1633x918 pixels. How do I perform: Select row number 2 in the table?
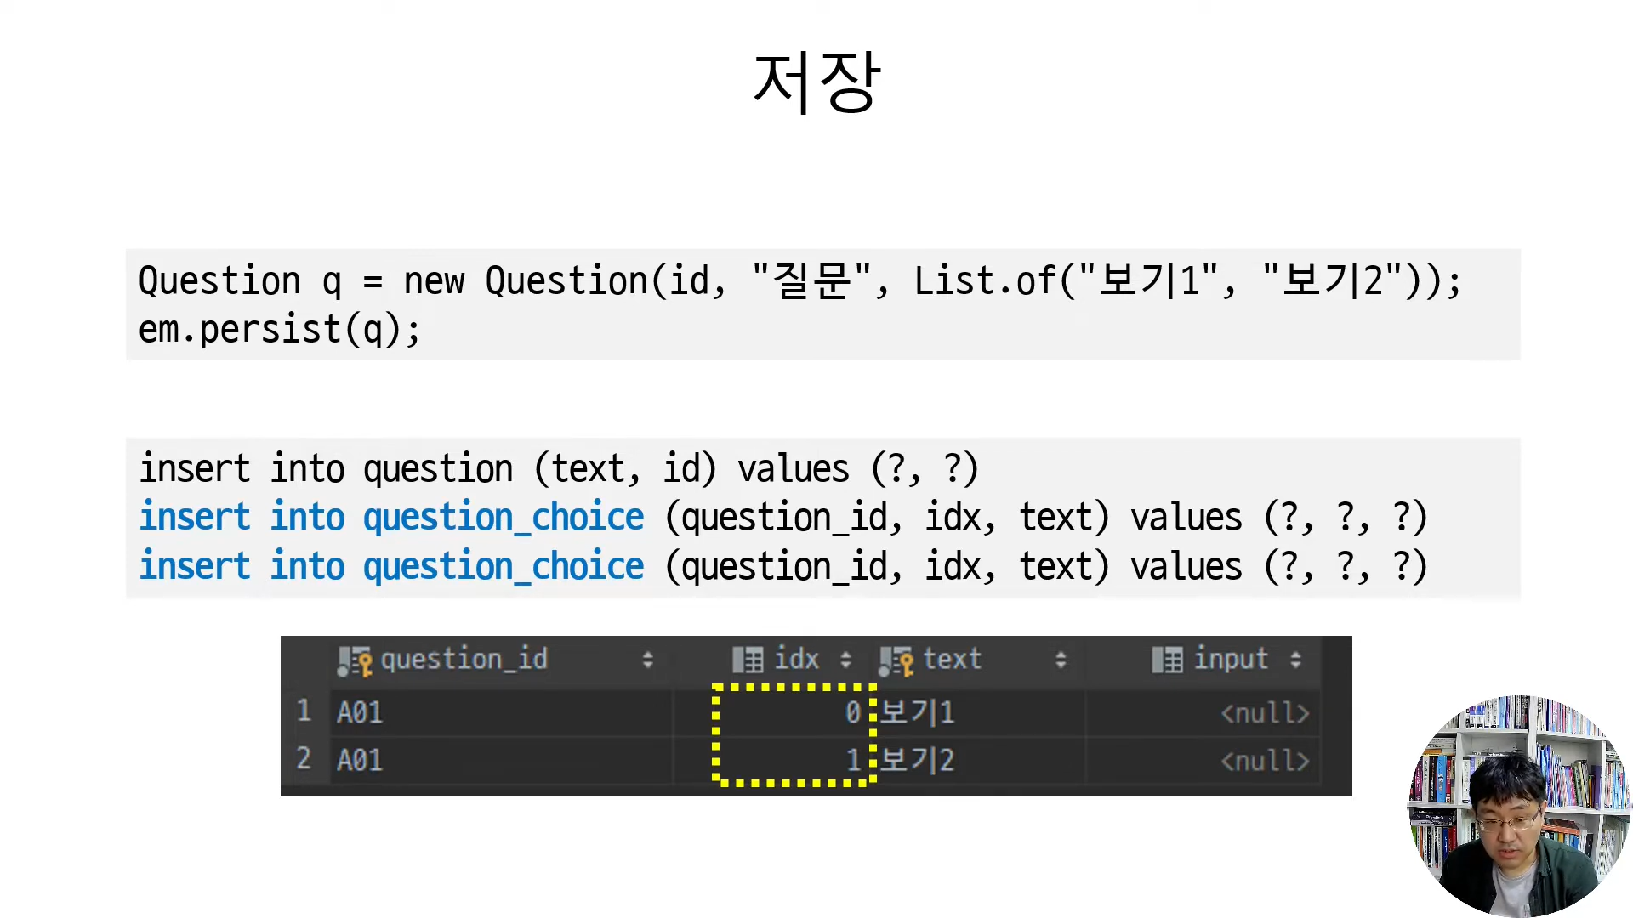(x=304, y=758)
